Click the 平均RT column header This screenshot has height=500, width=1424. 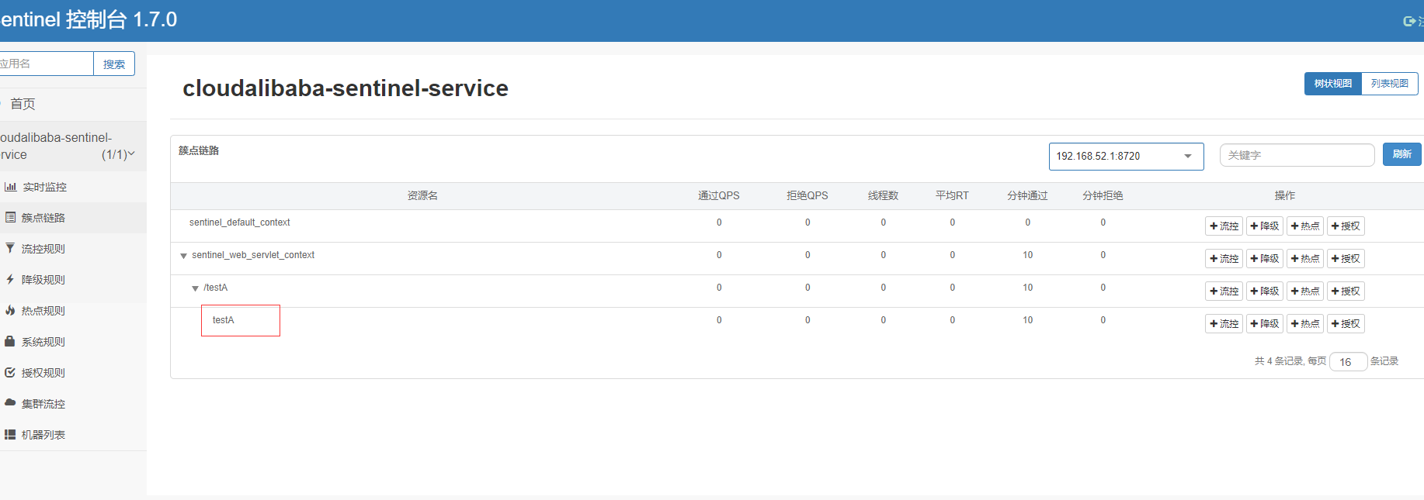pyautogui.click(x=952, y=195)
